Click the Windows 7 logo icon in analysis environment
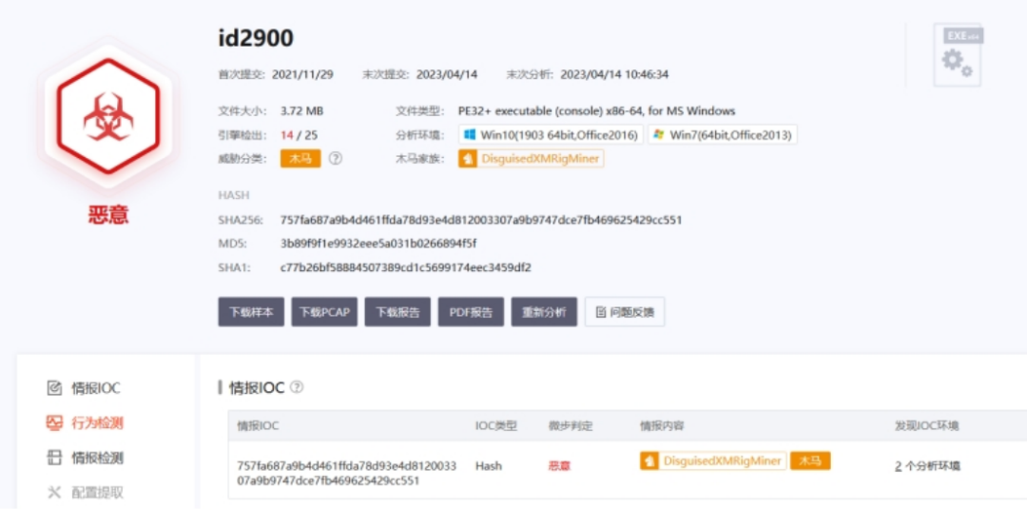 (x=659, y=134)
